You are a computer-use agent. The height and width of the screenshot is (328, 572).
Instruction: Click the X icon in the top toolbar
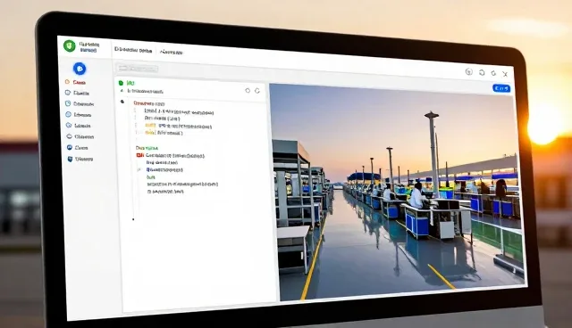click(x=505, y=74)
